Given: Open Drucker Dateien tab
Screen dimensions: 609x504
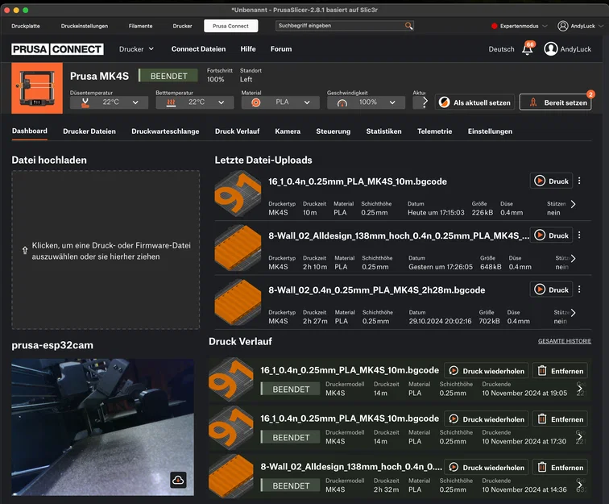Looking at the screenshot, I should click(x=89, y=131).
